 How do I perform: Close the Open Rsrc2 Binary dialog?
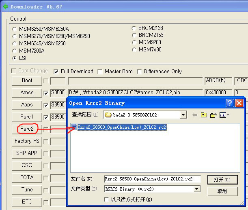click(x=239, y=103)
